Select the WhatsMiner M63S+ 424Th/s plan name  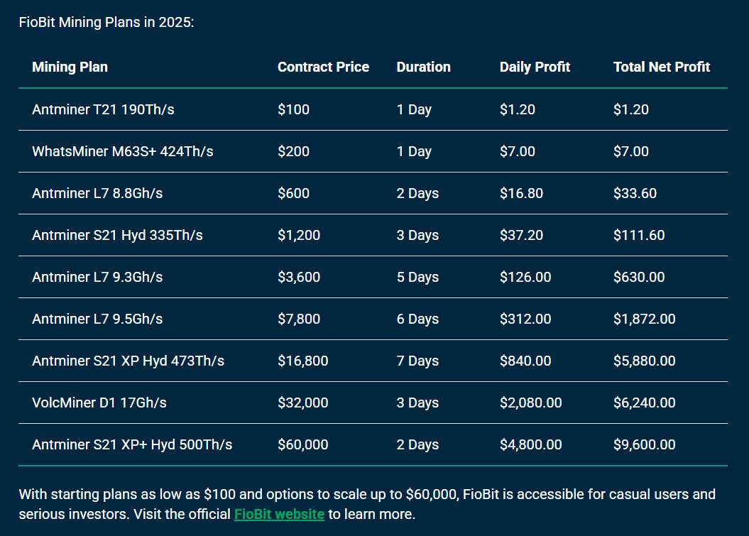pos(122,152)
